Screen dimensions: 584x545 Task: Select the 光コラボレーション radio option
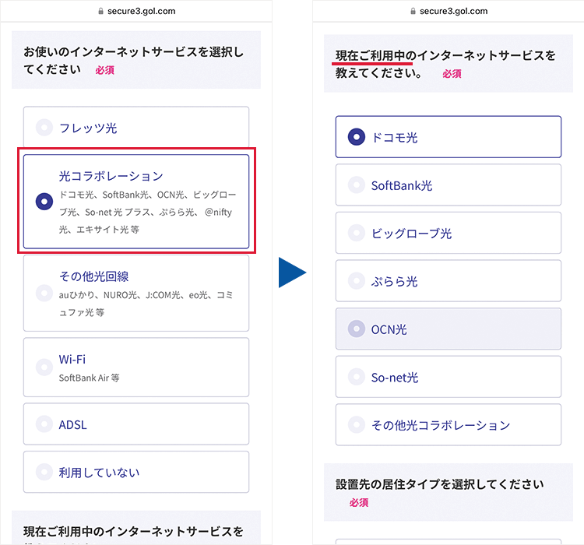pyautogui.click(x=136, y=201)
